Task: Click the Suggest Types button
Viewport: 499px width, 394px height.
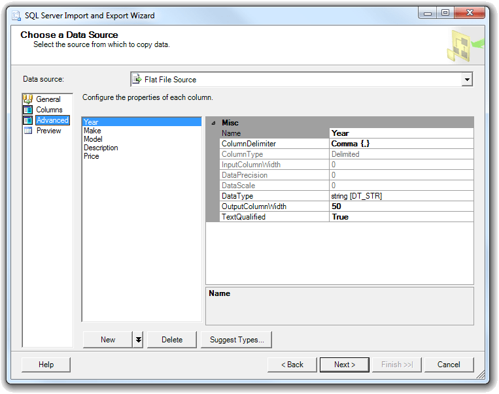Action: point(237,340)
